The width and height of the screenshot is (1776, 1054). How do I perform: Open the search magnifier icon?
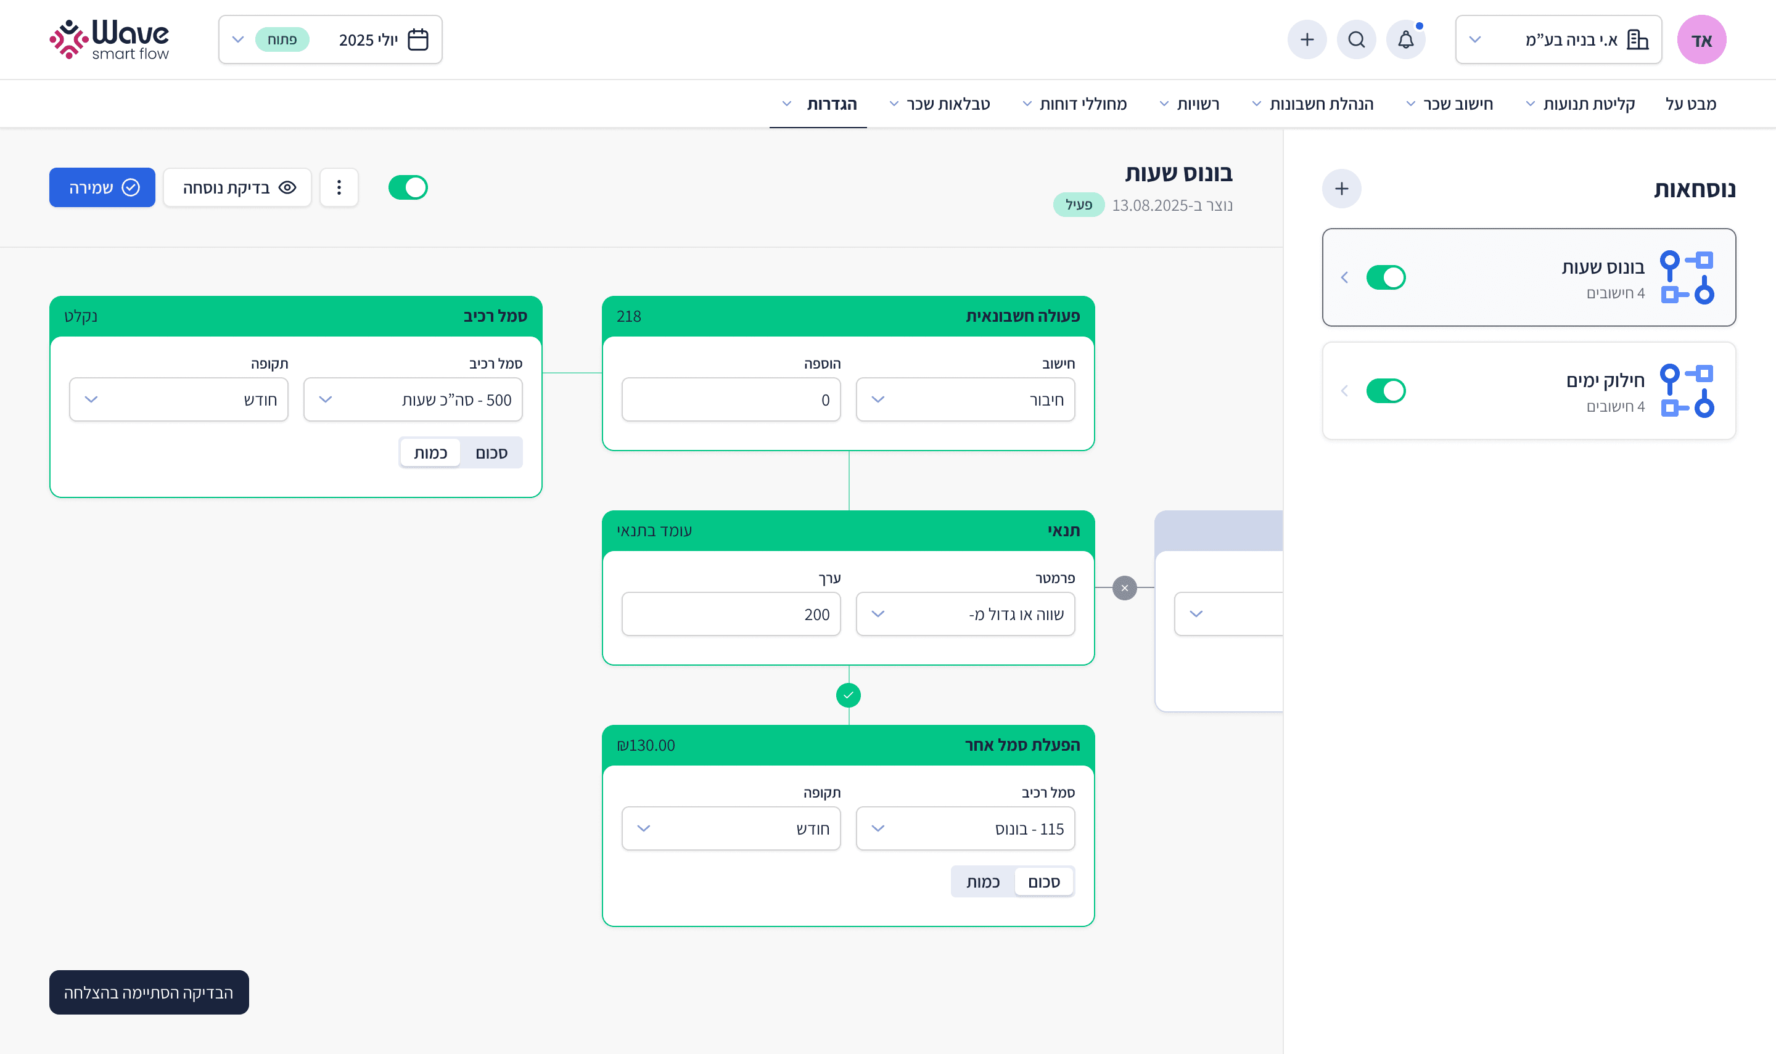1356,40
